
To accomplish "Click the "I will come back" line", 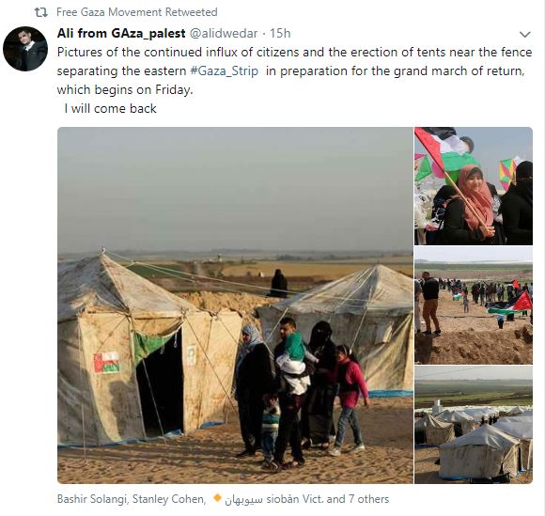I will pos(111,108).
